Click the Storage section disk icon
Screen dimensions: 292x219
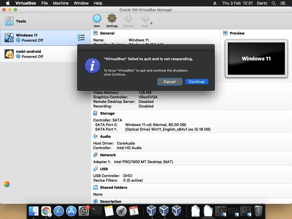tap(95, 113)
